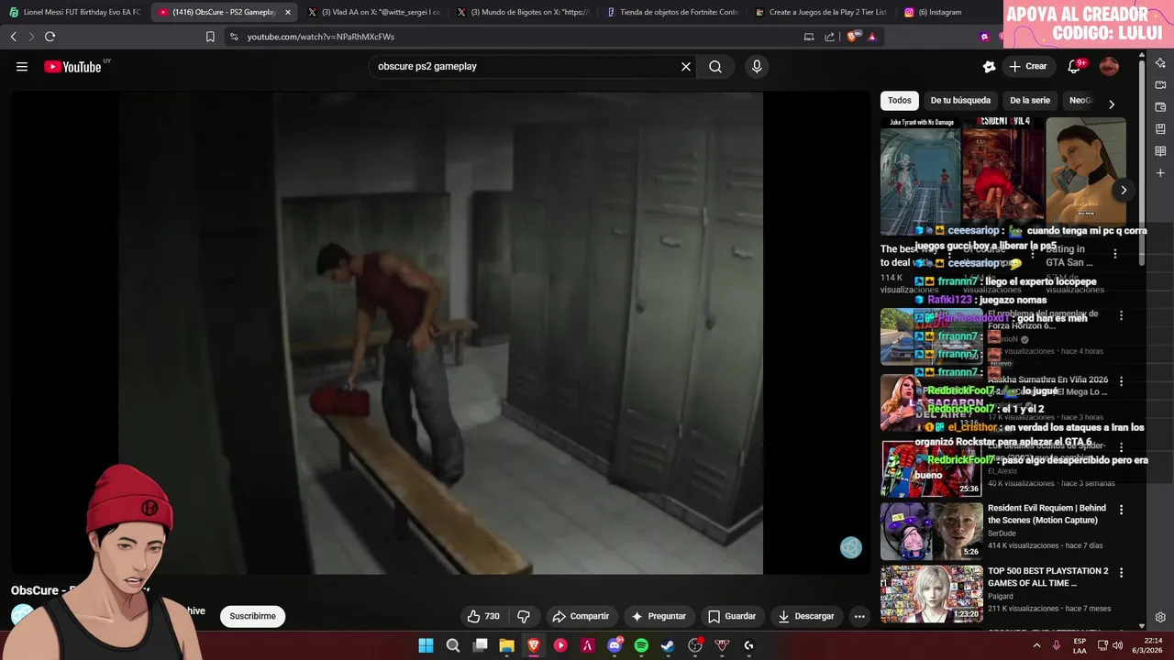The height and width of the screenshot is (660, 1174).
Task: Open Leo AI sparkle icon in sidebar
Action: [x=1160, y=63]
